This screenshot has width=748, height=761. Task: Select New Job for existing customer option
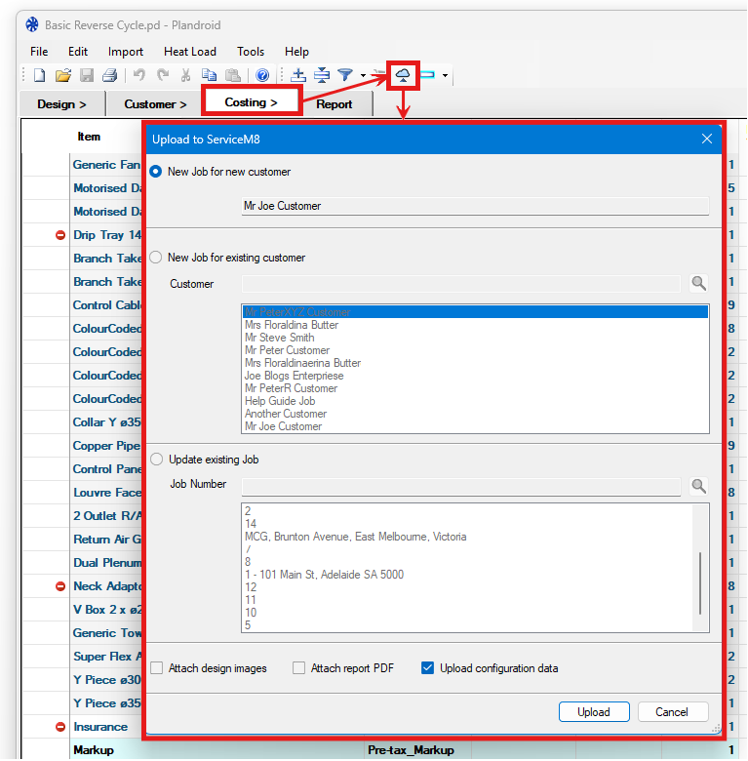click(156, 258)
